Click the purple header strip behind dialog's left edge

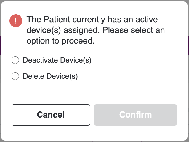click(x=0, y=45)
